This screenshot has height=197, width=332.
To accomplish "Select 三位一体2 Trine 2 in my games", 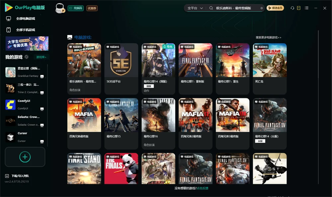I will coord(25,88).
